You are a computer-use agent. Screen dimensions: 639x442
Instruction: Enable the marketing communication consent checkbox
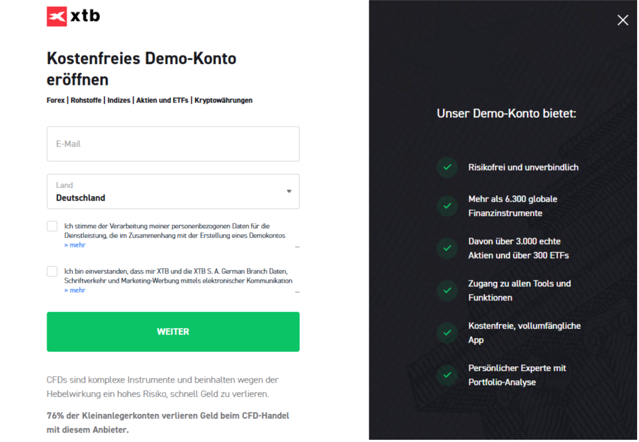(52, 272)
